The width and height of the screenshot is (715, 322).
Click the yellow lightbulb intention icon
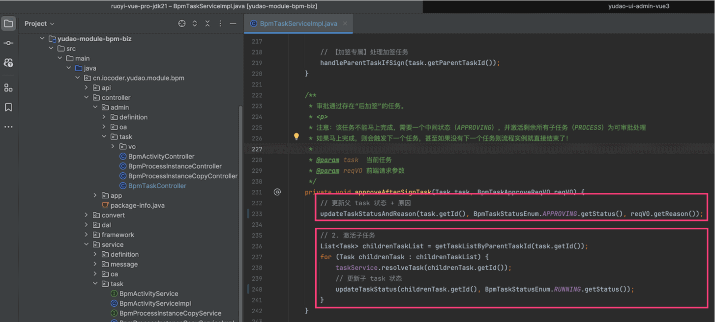click(x=296, y=137)
